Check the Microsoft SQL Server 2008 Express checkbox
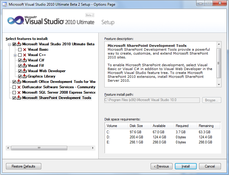The width and height of the screenshot is (229, 175). [x=14, y=93]
